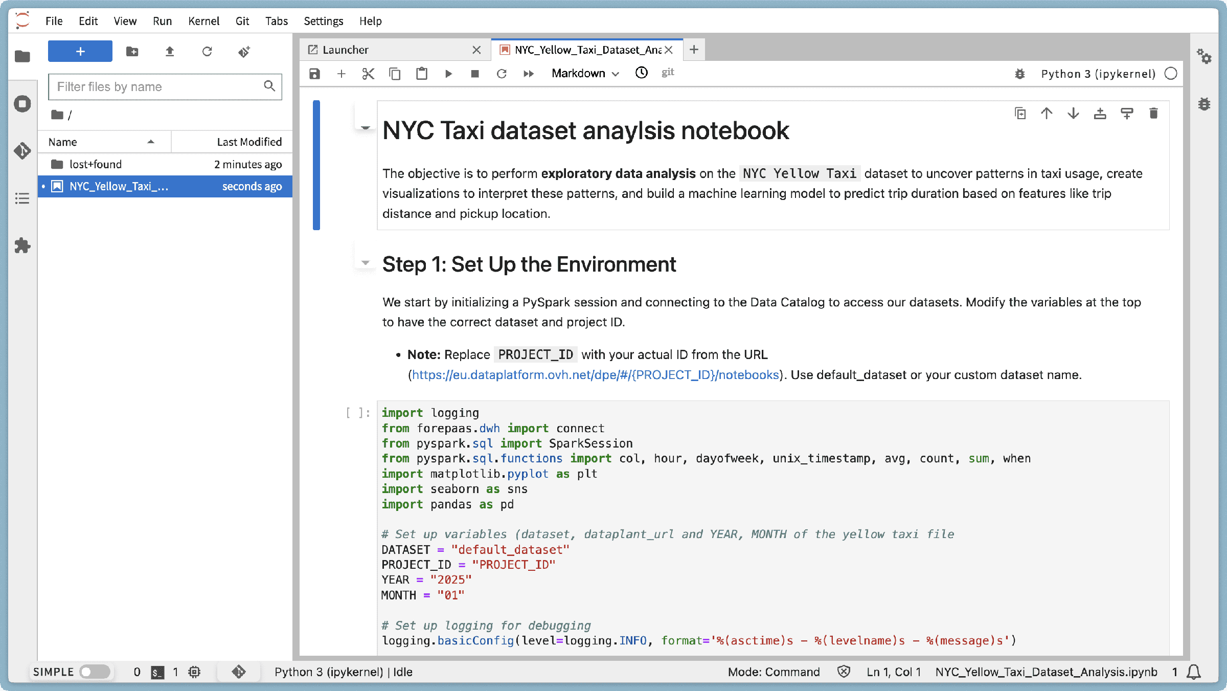Move the active cell down
Image resolution: width=1227 pixels, height=691 pixels.
point(1073,113)
